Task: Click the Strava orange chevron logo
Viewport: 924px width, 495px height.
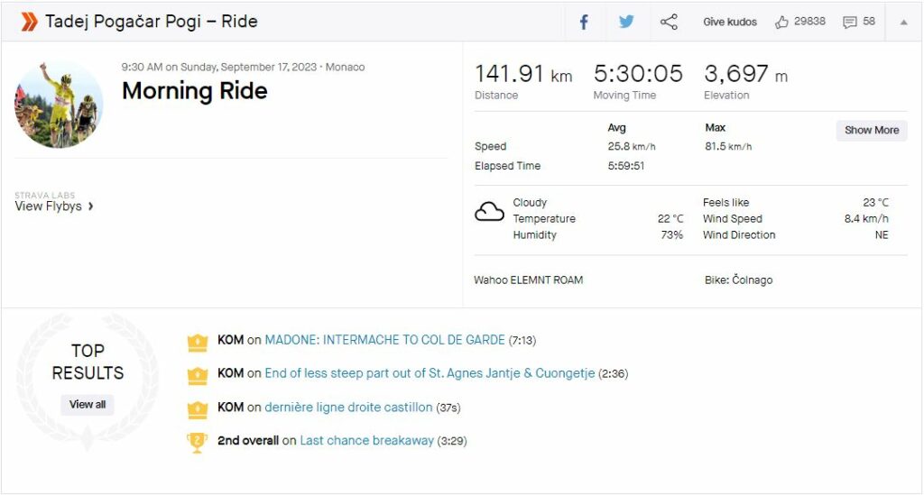Action: [x=29, y=22]
